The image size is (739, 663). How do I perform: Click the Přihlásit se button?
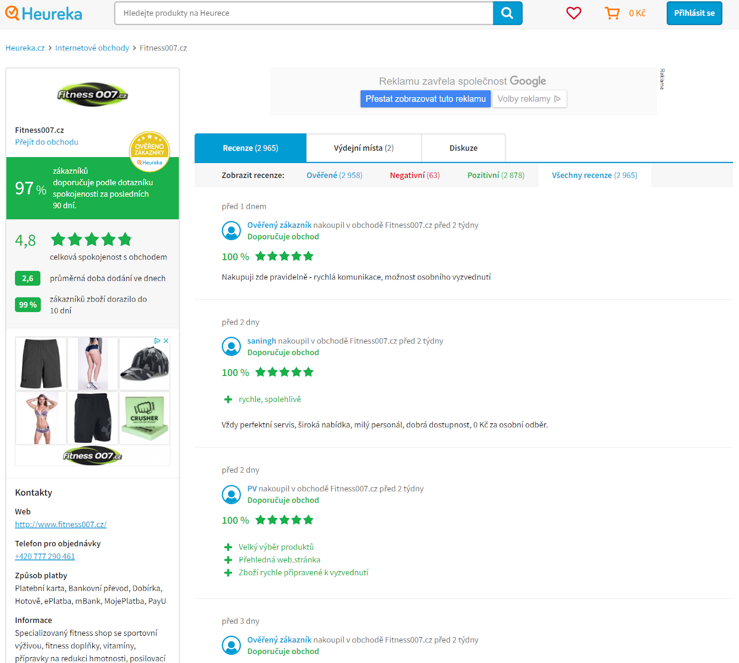click(x=694, y=13)
